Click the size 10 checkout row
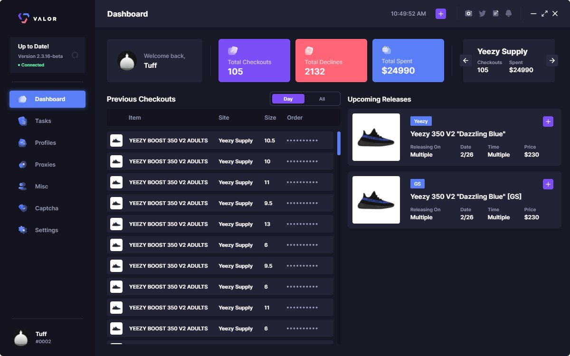 pyautogui.click(x=220, y=161)
